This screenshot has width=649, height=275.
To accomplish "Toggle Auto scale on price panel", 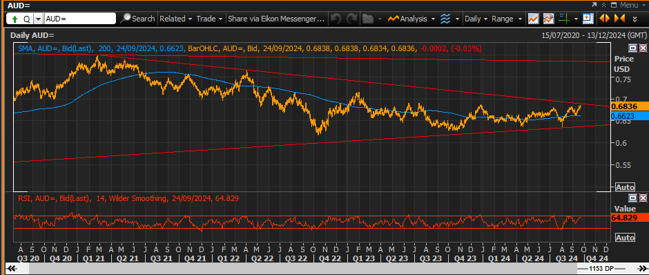I will coord(625,187).
